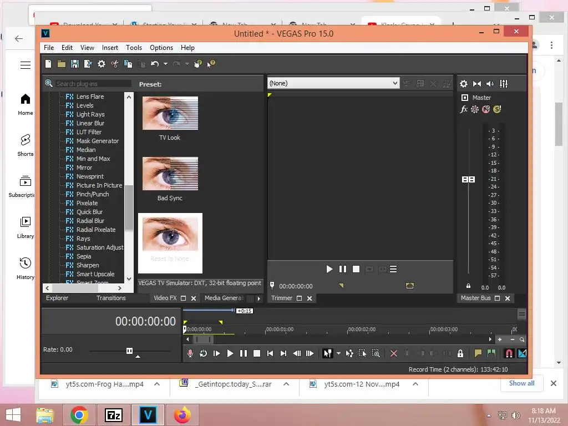This screenshot has width=568, height=426.
Task: Pause the Trimmer playback
Action: point(342,269)
